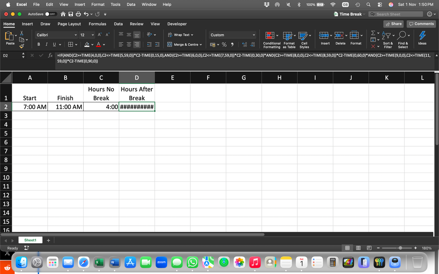Click the Format Painter brush icon
The width and height of the screenshot is (439, 274).
[x=22, y=46]
